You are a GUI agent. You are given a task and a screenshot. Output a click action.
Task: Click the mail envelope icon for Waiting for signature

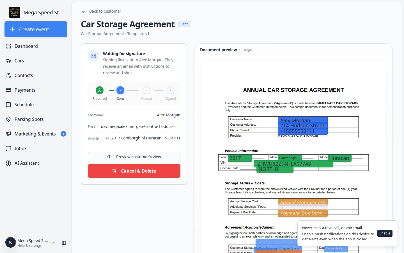93,56
